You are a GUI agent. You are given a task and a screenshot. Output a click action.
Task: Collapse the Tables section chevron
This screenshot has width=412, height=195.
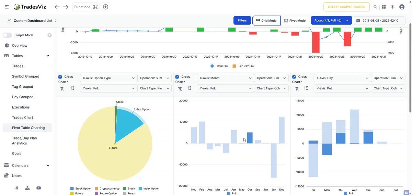pyautogui.click(x=48, y=56)
